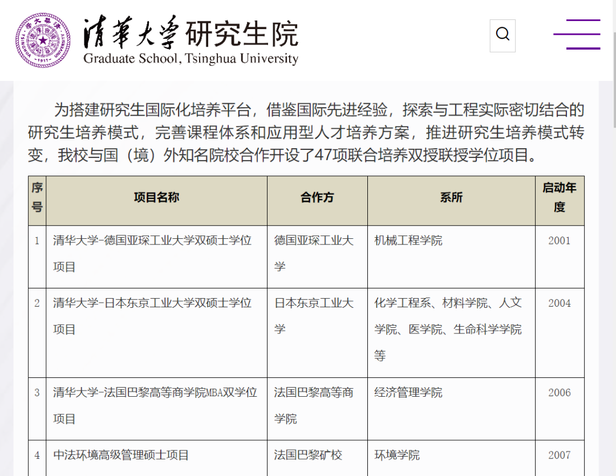Click the 机械工程学院 department cell
Image resolution: width=616 pixels, height=476 pixels.
click(x=451, y=257)
